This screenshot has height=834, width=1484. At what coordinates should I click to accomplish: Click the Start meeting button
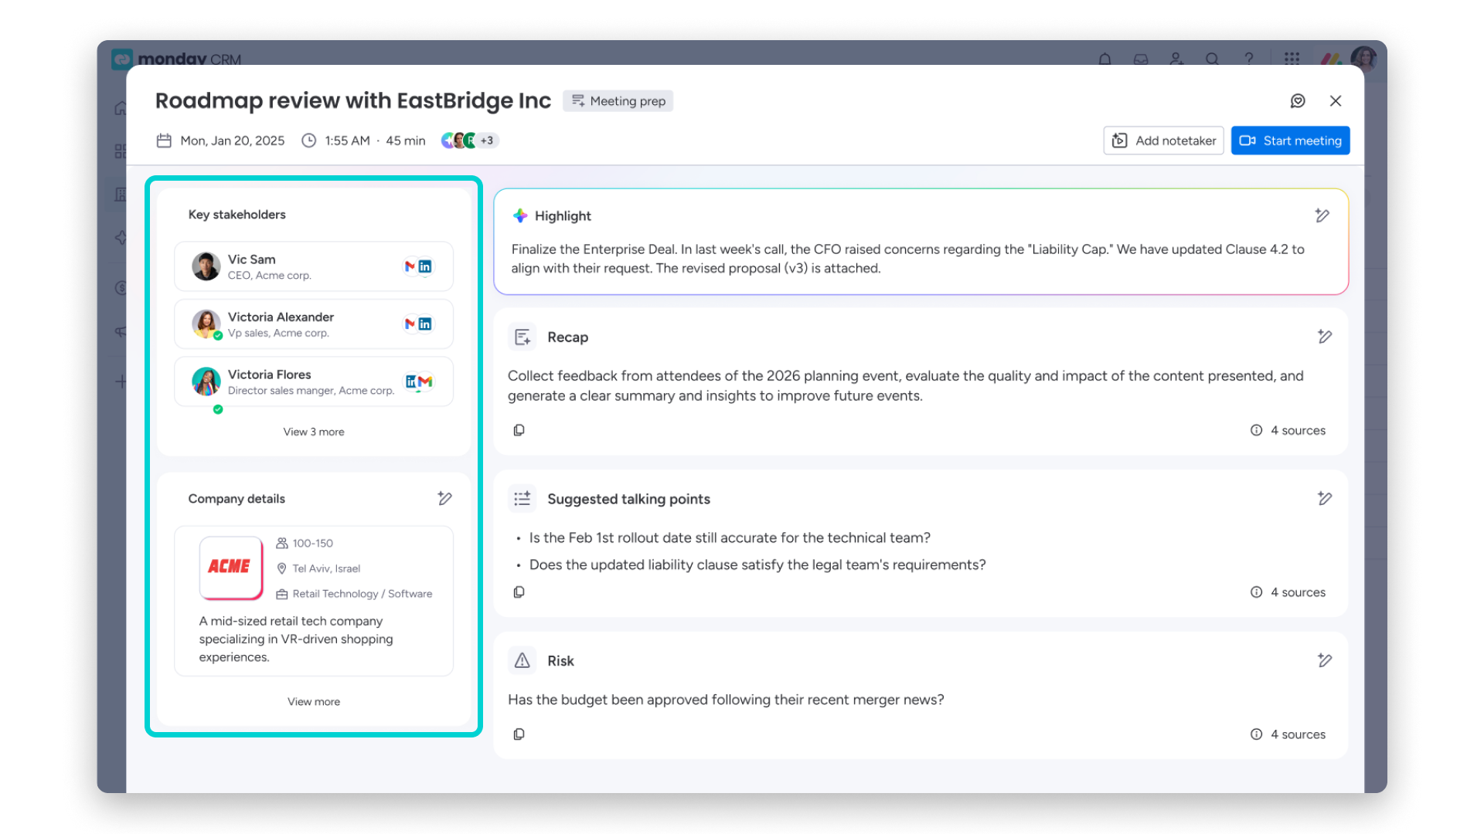click(x=1290, y=141)
